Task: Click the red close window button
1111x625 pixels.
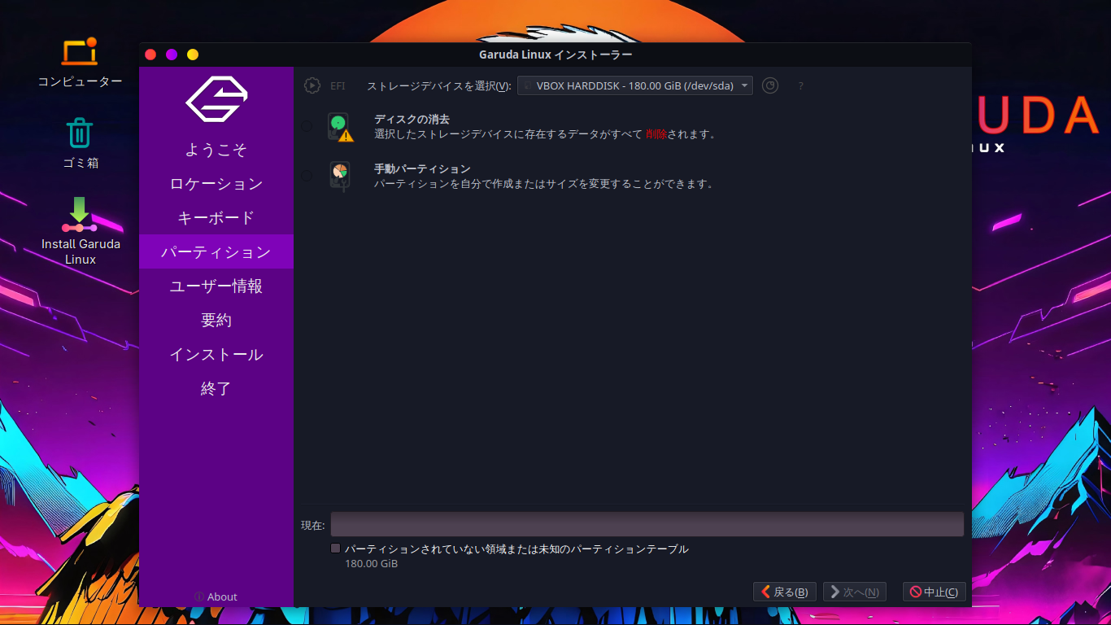Action: pyautogui.click(x=150, y=55)
